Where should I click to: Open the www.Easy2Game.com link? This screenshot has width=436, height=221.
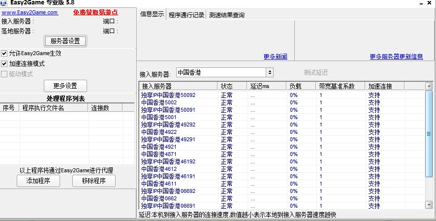point(30,13)
